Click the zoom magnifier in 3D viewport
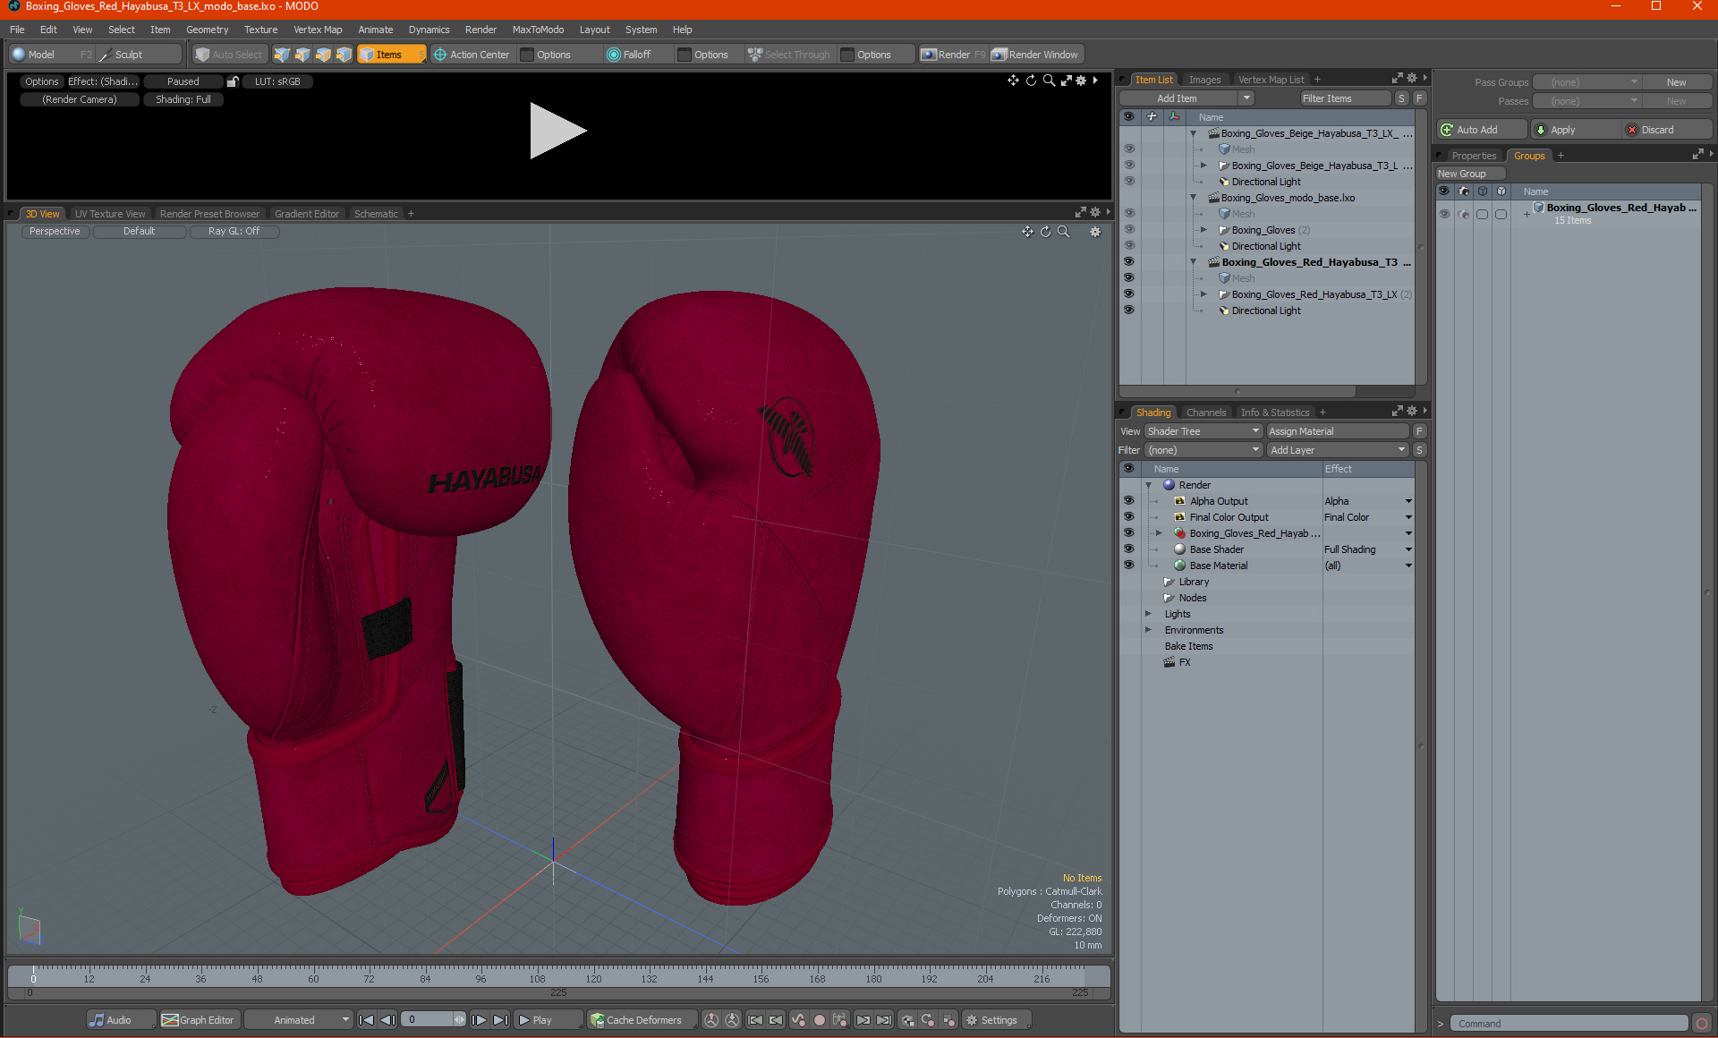This screenshot has height=1038, width=1718. click(x=1064, y=232)
